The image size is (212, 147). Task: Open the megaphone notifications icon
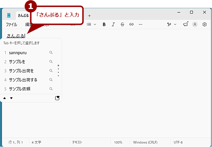coord(185,24)
